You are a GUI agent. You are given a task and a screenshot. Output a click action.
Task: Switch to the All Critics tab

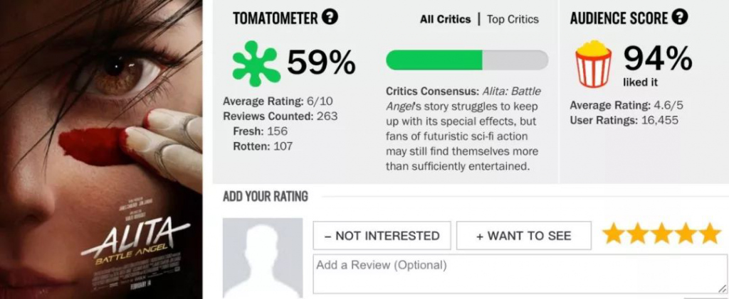pos(445,19)
